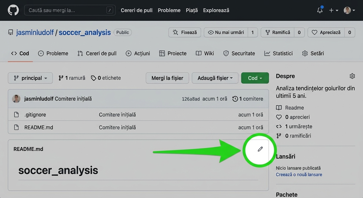Screen dimensions: 363x198
Task: Click jasminludolf's commit avatar
Action: point(16,99)
